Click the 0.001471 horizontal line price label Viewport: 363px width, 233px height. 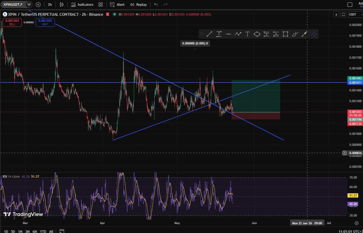coord(355,82)
